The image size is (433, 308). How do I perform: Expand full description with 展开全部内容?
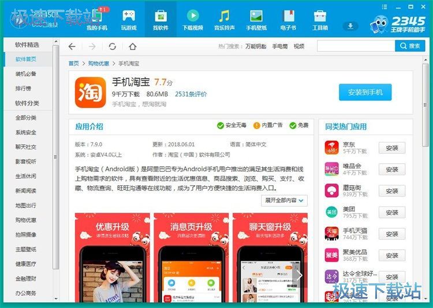click(x=284, y=200)
